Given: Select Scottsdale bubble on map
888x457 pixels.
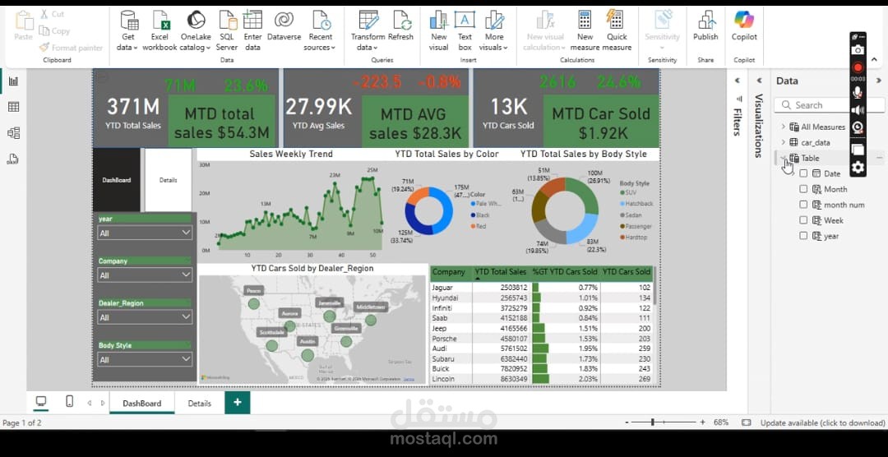Looking at the screenshot, I should [x=272, y=345].
